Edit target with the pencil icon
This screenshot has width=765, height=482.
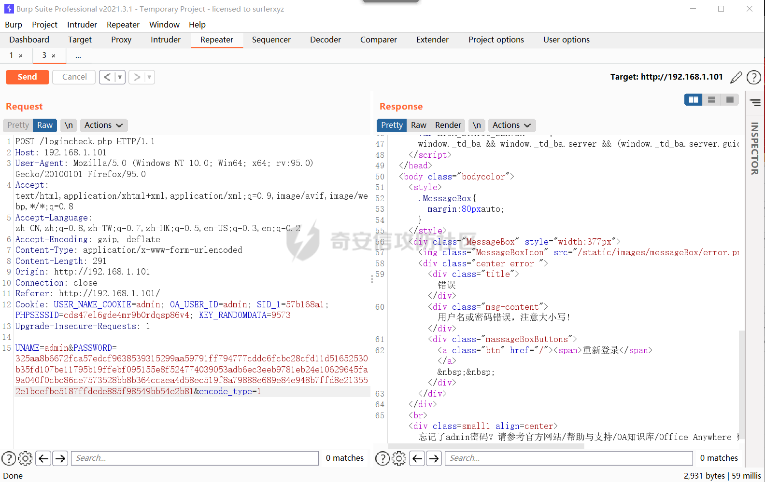coord(736,77)
